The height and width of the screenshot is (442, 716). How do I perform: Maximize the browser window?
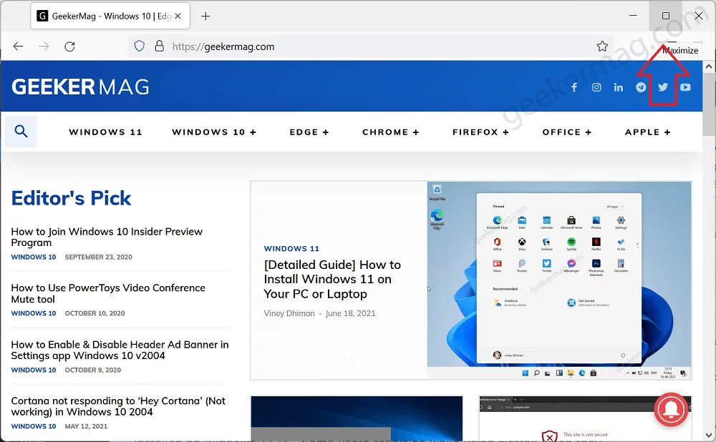(x=666, y=16)
